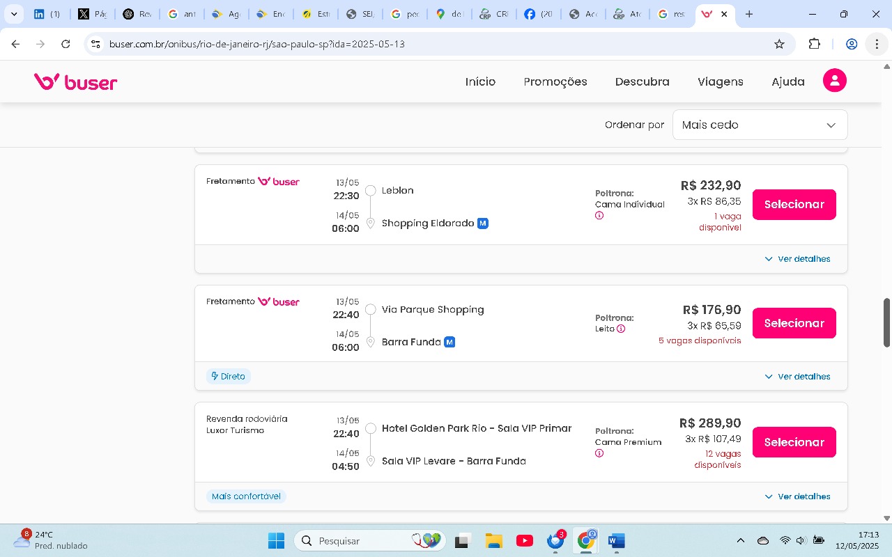The height and width of the screenshot is (557, 892).
Task: Go to Viagens in the navigation
Action: (720, 81)
